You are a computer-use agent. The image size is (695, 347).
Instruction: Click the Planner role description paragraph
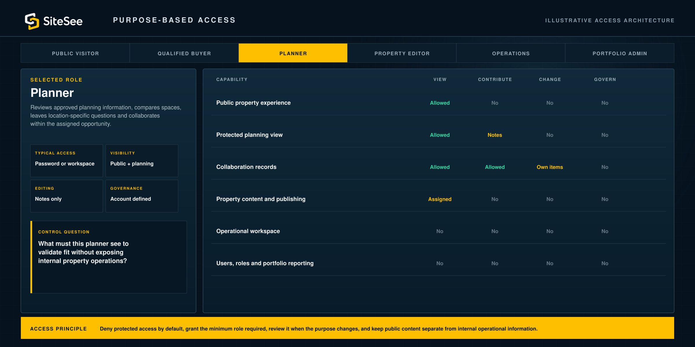[x=106, y=116]
